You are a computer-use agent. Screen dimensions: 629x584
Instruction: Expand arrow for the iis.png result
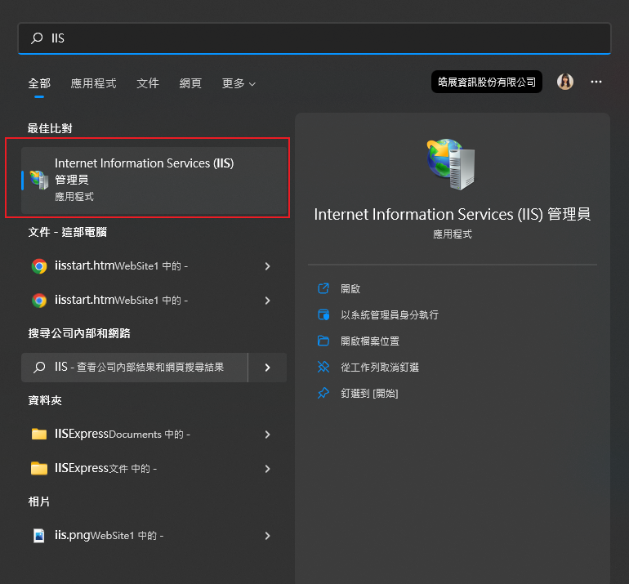268,536
